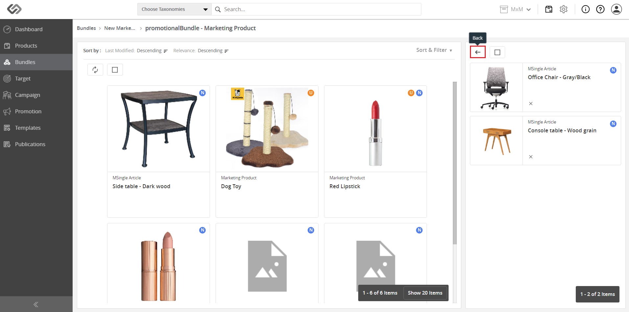Image resolution: width=629 pixels, height=312 pixels.
Task: Click Show 20 Items button
Action: coord(425,293)
